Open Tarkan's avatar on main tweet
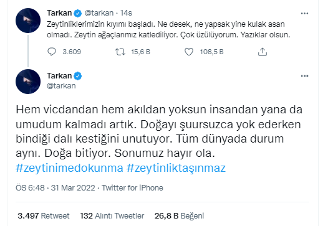 coord(28,82)
